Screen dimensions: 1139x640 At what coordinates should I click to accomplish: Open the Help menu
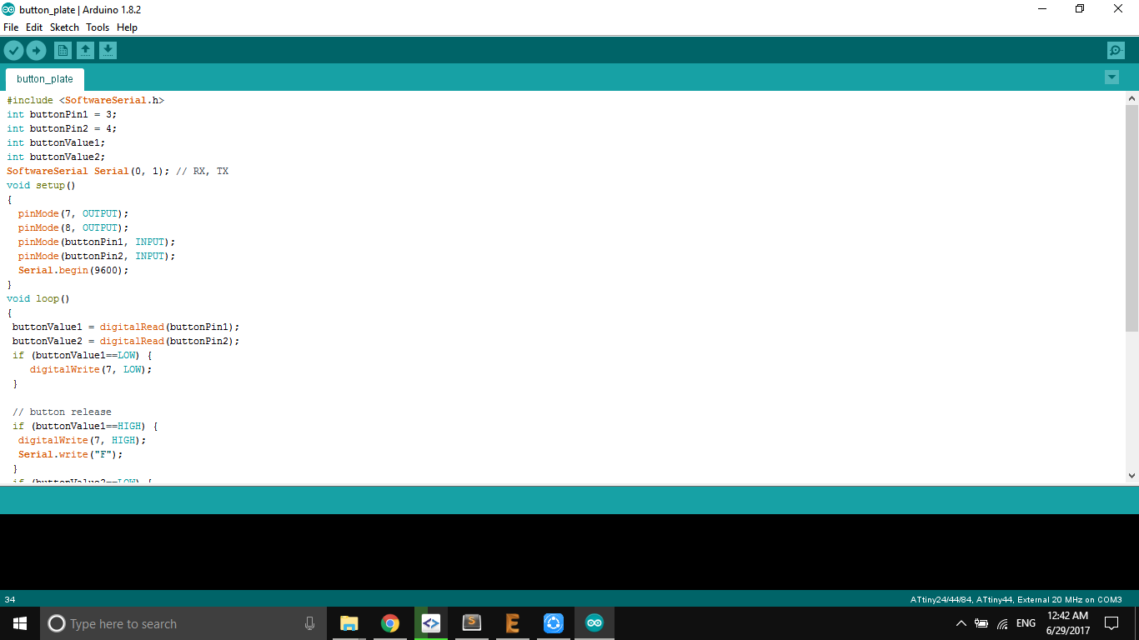tap(127, 27)
